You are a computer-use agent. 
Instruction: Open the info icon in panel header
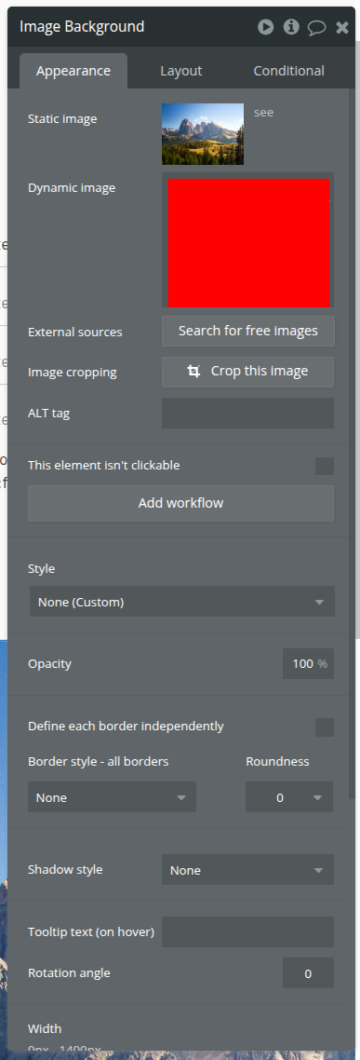(x=291, y=27)
